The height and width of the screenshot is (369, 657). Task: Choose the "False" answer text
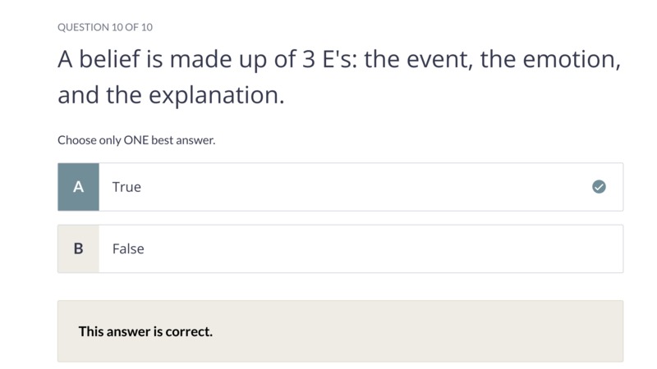tap(128, 248)
